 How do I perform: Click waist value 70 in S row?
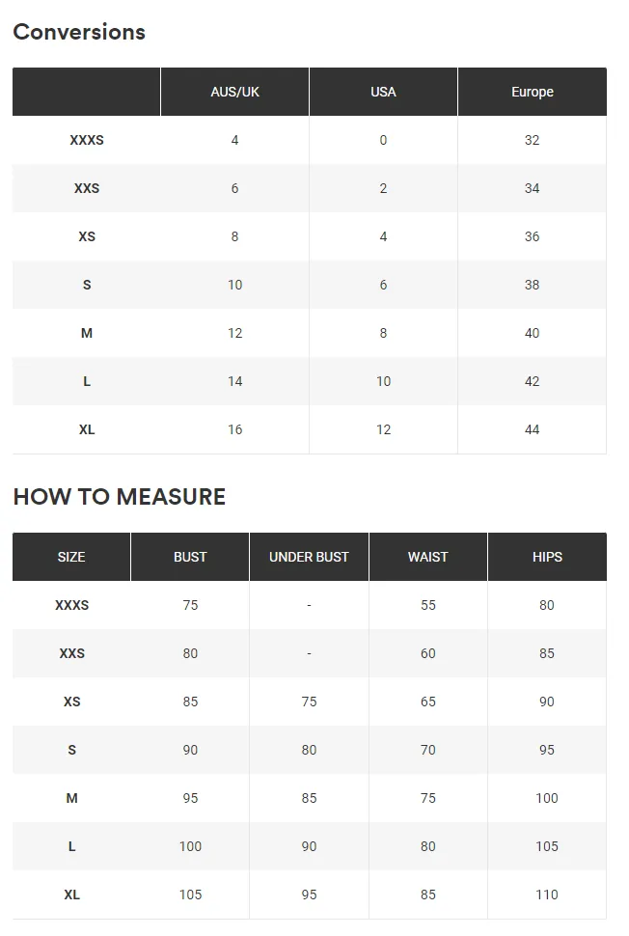[x=428, y=750]
